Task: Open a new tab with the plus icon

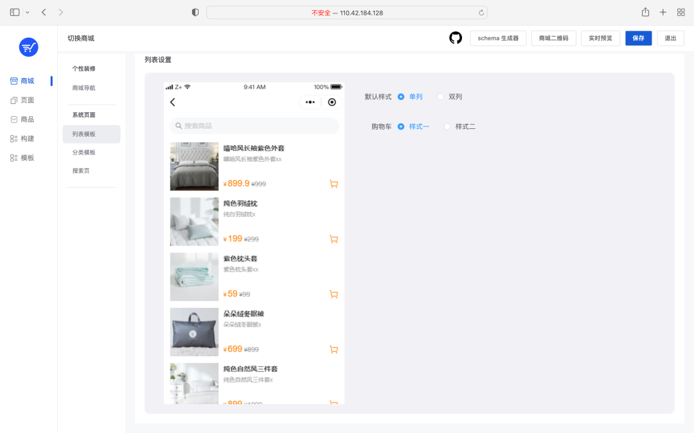Action: (x=663, y=12)
